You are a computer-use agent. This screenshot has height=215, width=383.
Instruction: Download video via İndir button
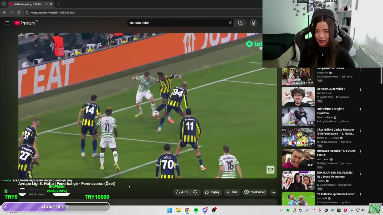[x=232, y=192]
